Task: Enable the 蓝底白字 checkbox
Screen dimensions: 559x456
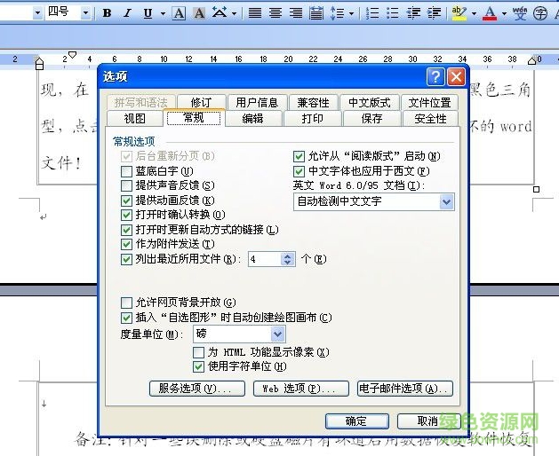Action: [x=126, y=171]
